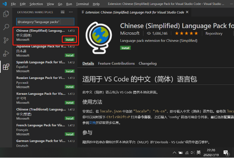Screen dimensions: 234x158
Task: Open Extensions panel more actions menu
Action: pos(71,12)
